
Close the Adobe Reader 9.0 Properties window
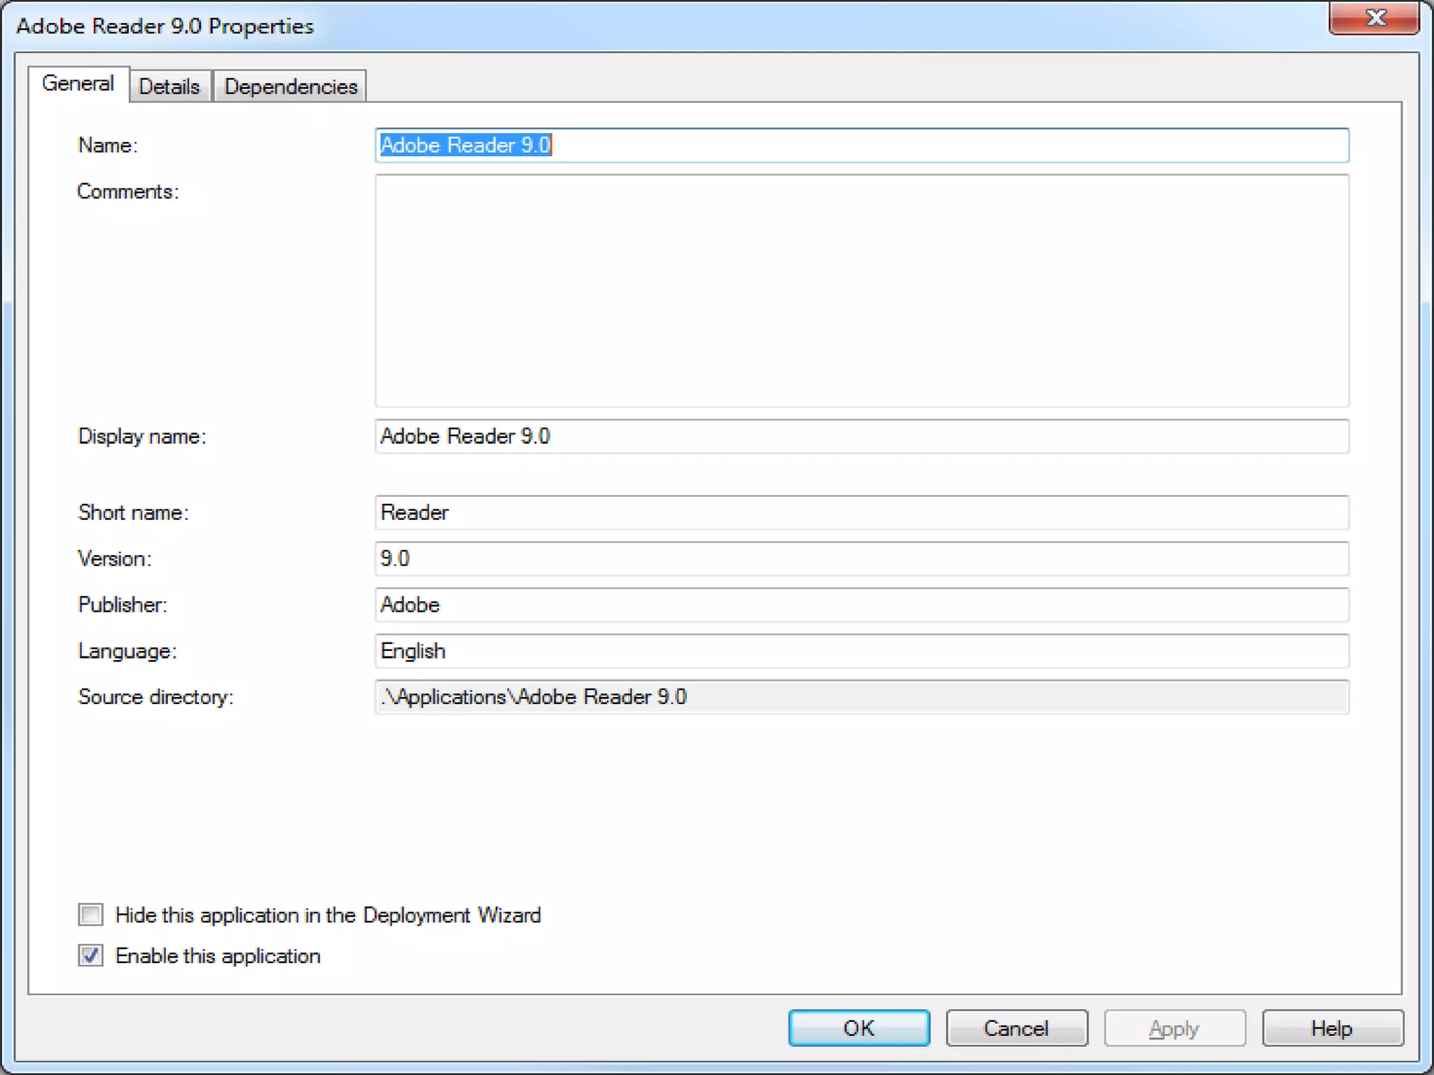tap(1374, 17)
